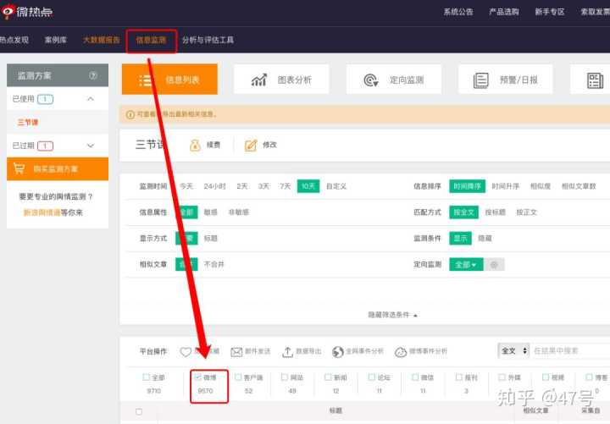Collapse the 已使用 plans section
This screenshot has width=610, height=424.
91,99
